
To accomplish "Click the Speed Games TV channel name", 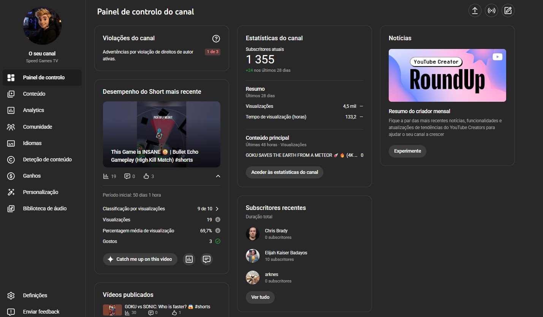I will (42, 61).
